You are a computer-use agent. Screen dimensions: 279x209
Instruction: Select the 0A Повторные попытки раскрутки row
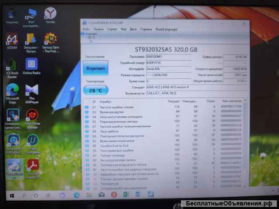(163, 136)
